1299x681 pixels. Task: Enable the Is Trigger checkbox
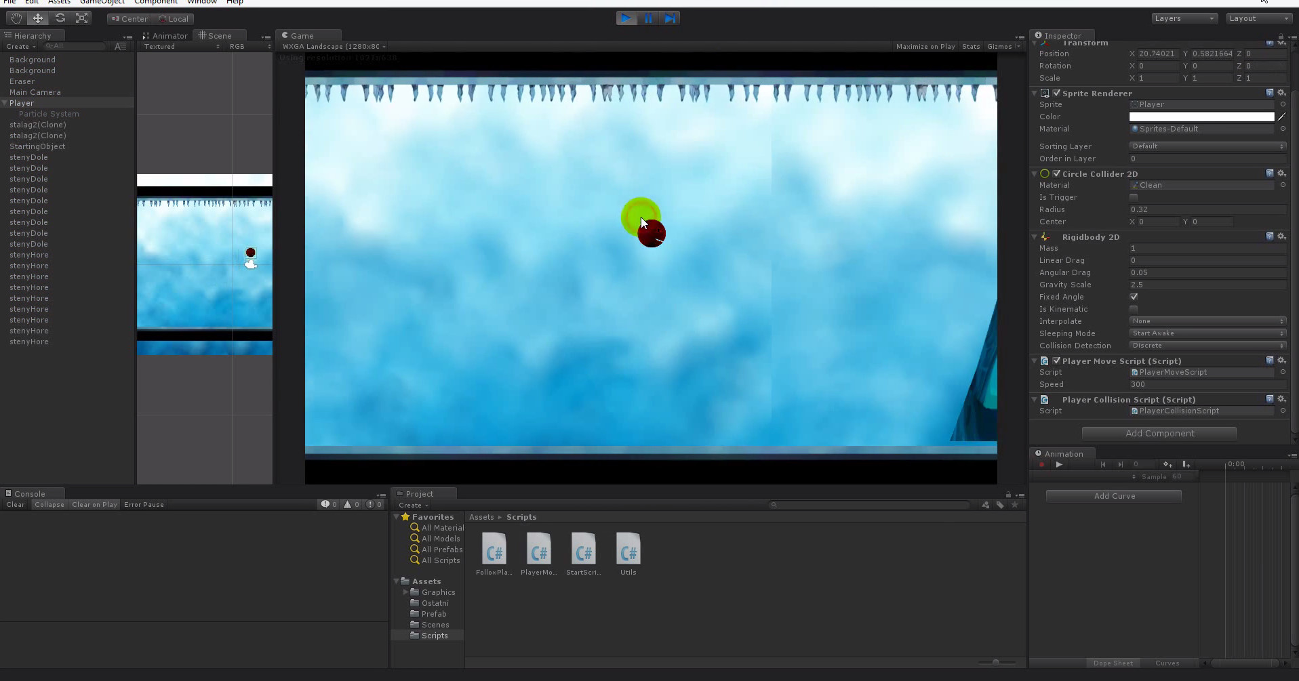(x=1134, y=197)
